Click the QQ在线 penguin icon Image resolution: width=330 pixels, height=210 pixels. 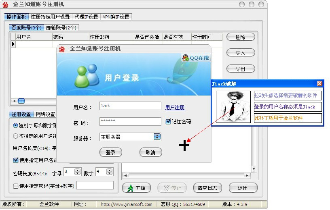point(185,58)
